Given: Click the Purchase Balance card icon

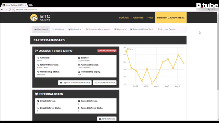Looking at the screenshot, I should pos(79,65).
